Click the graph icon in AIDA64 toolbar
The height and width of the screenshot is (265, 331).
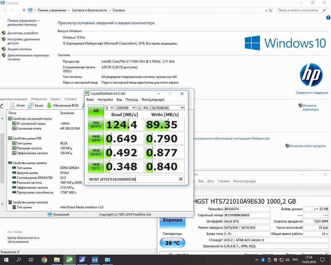[x=2, y=105]
